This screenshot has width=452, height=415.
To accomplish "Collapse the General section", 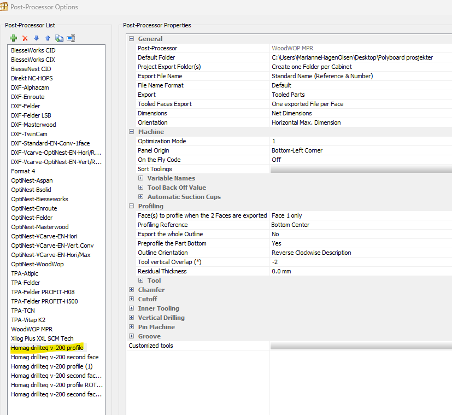I will click(x=131, y=39).
